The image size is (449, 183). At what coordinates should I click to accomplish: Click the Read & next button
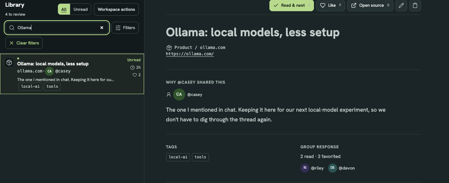coord(291,6)
